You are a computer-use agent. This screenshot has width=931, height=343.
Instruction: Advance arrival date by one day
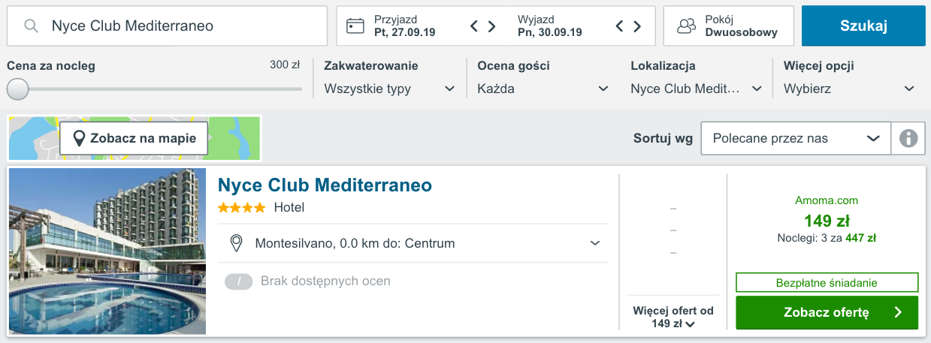(x=492, y=26)
